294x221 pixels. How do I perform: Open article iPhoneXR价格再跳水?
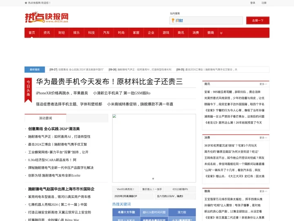coord(62,93)
